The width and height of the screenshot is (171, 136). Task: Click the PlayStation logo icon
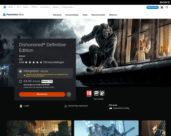click(5, 7)
